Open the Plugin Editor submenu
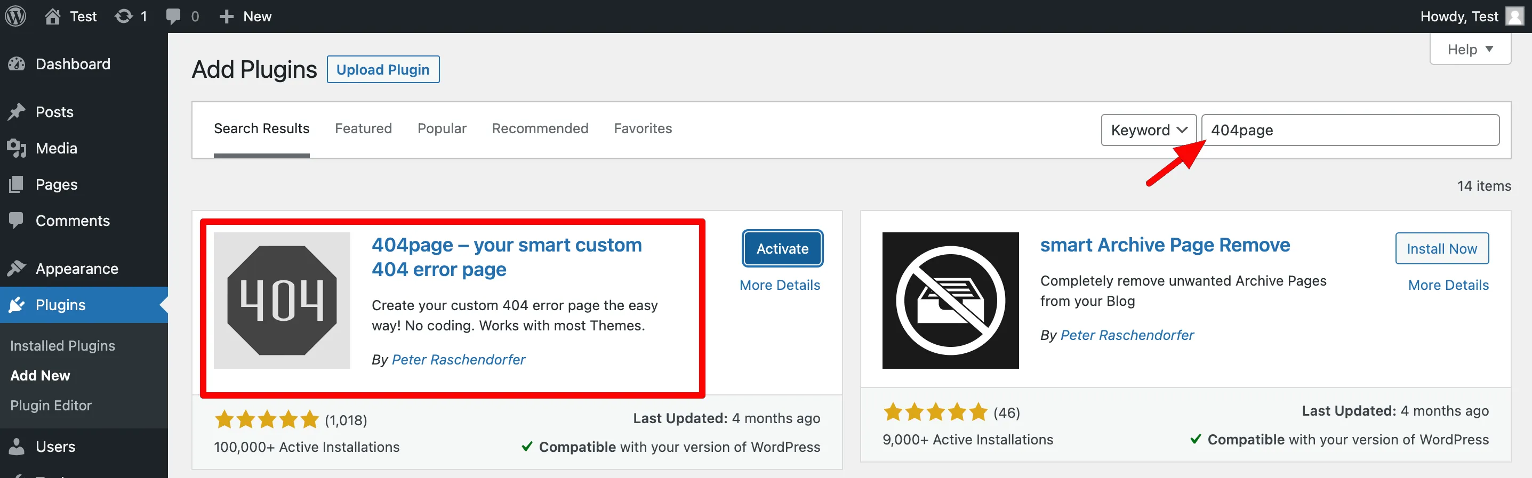 click(x=51, y=406)
